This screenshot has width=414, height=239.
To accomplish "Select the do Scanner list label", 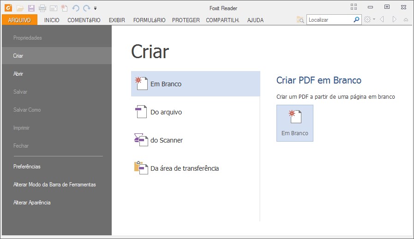I will click(167, 140).
